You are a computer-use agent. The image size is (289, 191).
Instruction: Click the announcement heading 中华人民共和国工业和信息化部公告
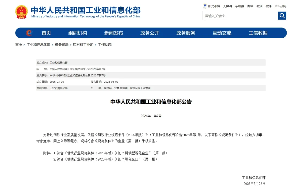coord(151,102)
